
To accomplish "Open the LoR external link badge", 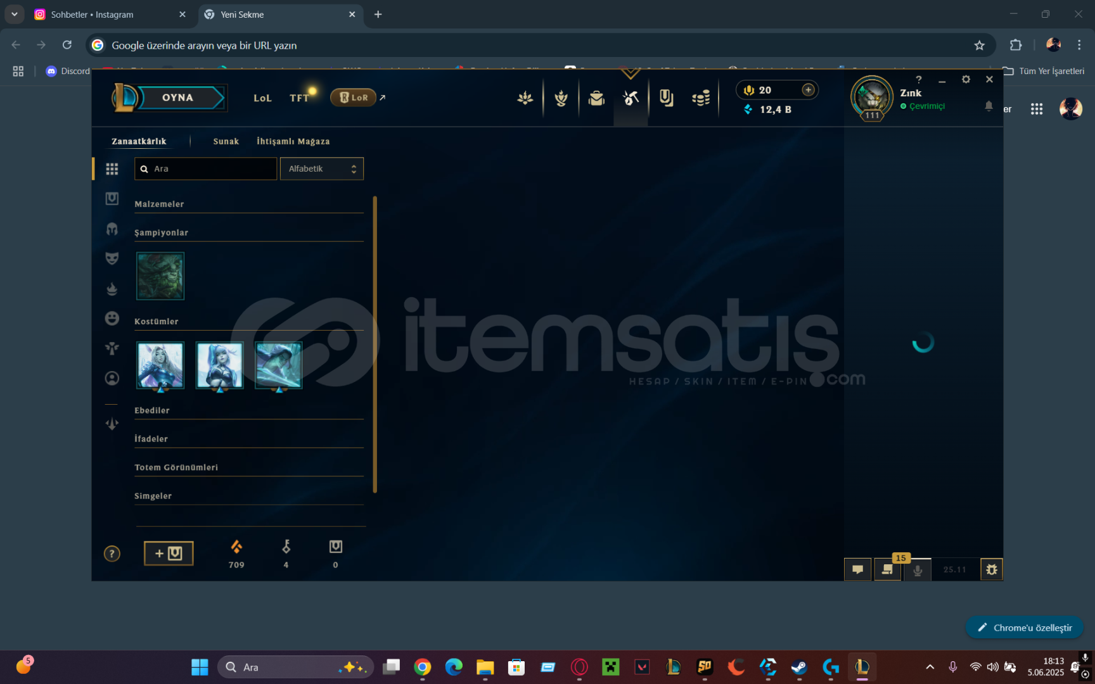I will point(354,98).
